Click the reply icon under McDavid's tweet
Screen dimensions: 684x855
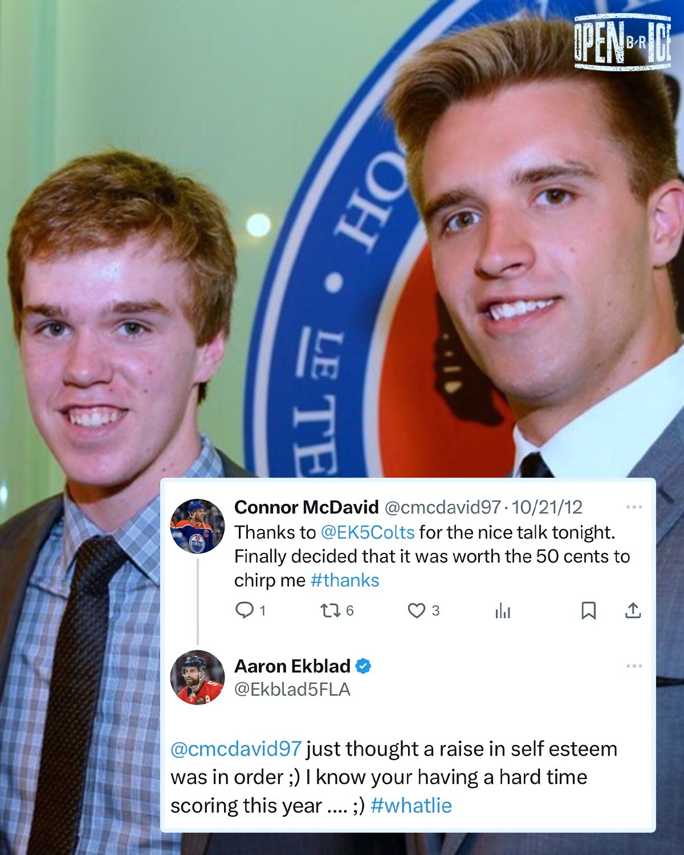pos(245,610)
